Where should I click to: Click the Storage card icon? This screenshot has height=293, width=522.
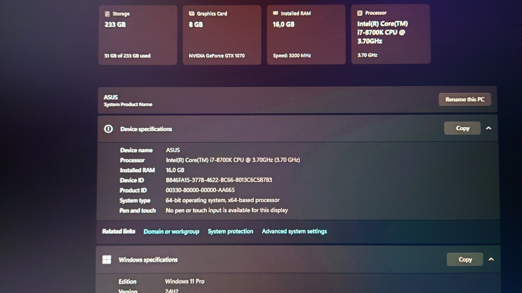tap(107, 14)
